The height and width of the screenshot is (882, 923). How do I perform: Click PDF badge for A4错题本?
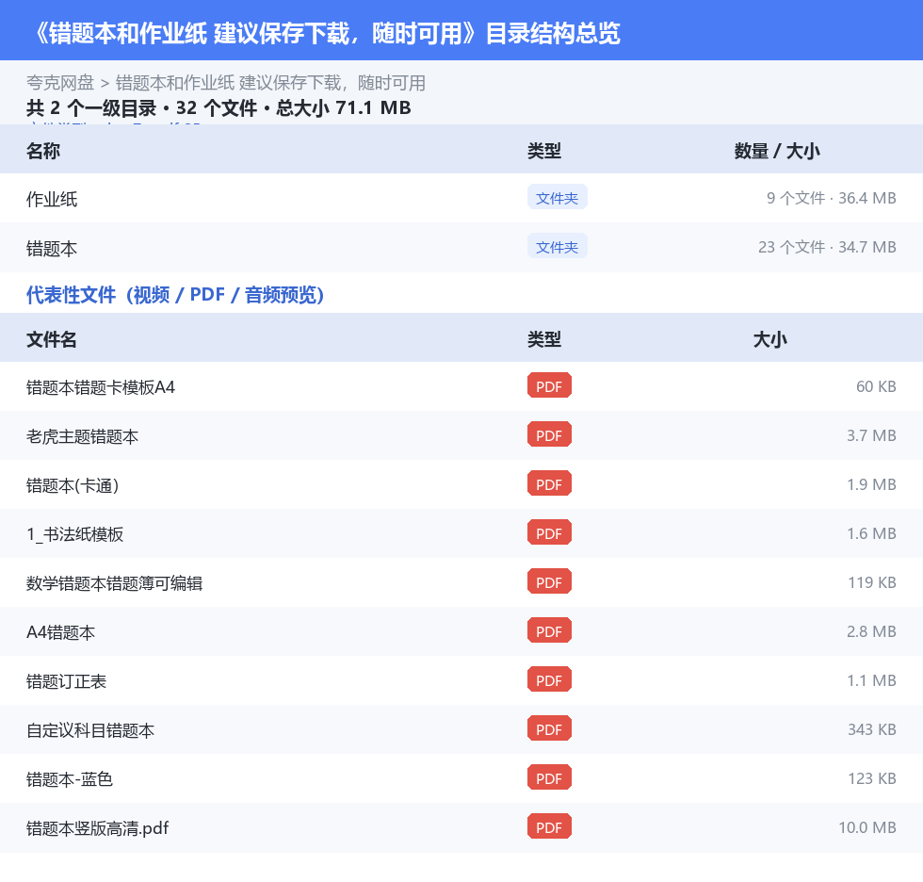549,630
